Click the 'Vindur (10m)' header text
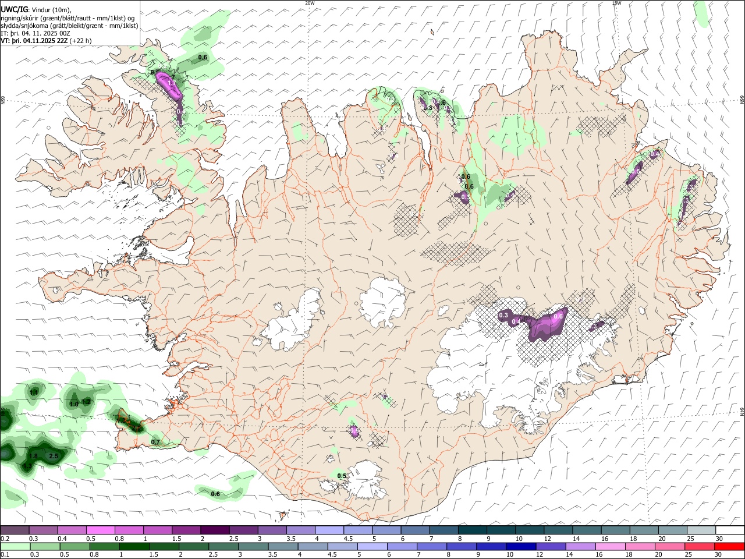This screenshot has width=745, height=559. 51,10
